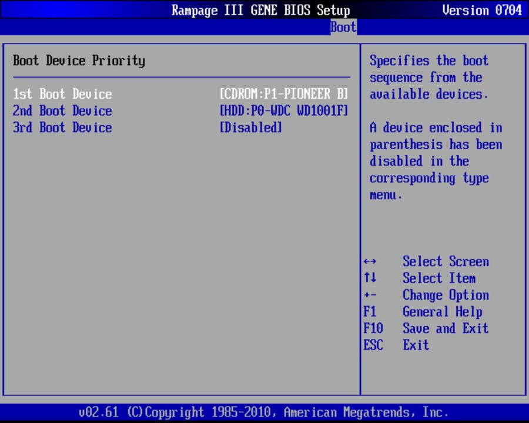529x423 pixels.
Task: Click the F1 key label
Action: [370, 311]
